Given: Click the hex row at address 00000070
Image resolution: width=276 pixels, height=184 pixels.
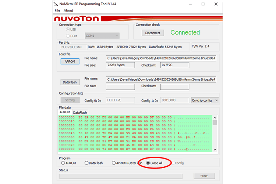Looking at the screenshot, I should click(134, 145).
